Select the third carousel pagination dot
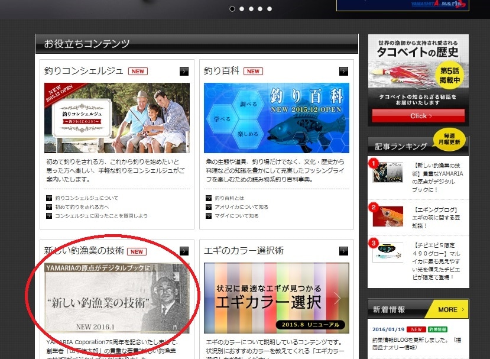Image resolution: width=490 pixels, height=359 pixels. (251, 9)
